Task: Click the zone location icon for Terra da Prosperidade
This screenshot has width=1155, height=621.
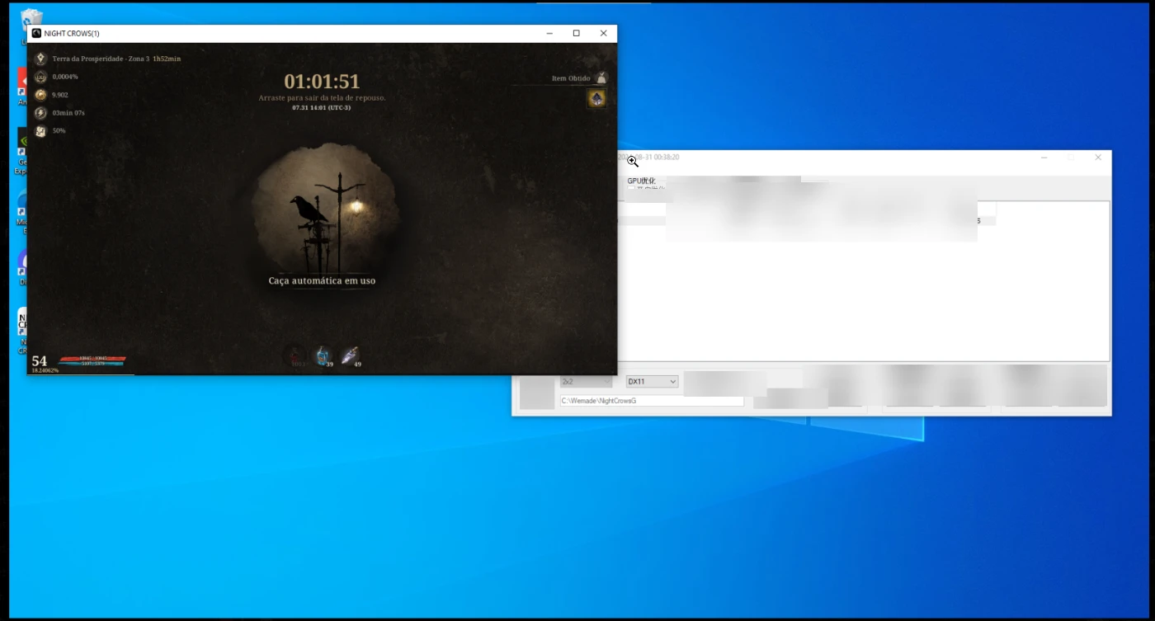Action: [40, 59]
